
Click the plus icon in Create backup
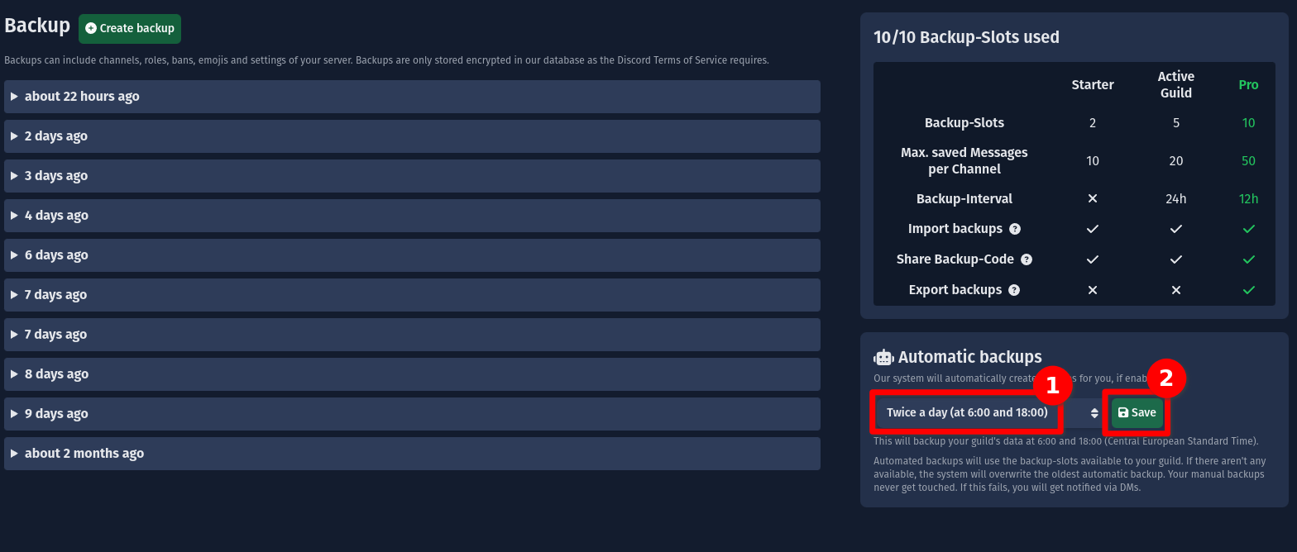click(91, 29)
